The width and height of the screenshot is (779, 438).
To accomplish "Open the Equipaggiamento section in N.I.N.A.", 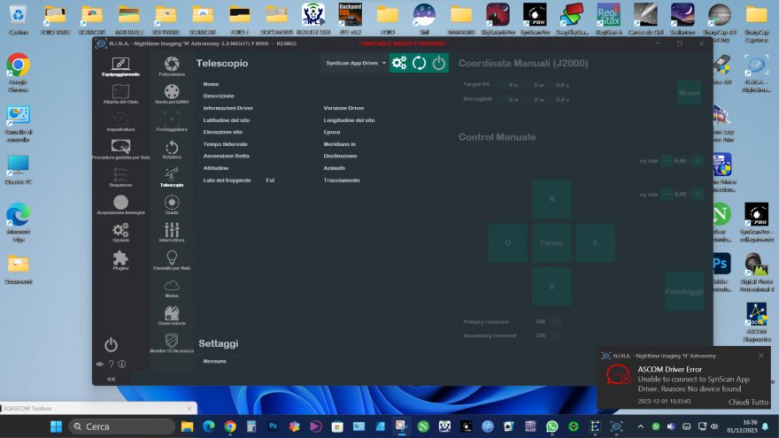I will [x=120, y=66].
